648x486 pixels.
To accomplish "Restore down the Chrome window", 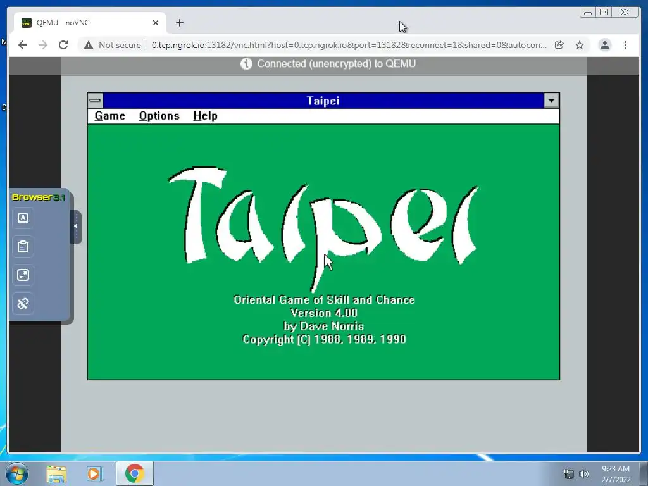I will (604, 12).
